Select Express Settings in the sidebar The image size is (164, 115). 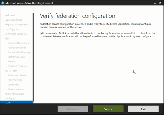(13, 20)
